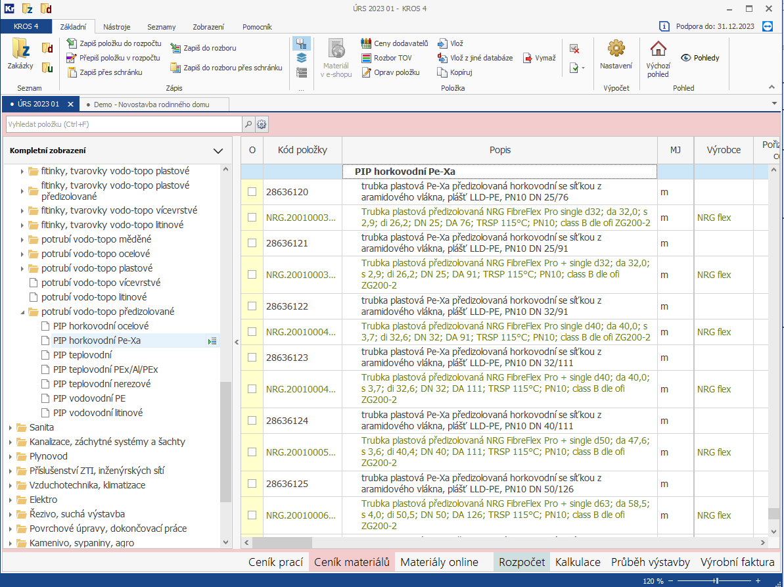Restore Výchozí pohled
784x587 pixels.
(x=658, y=59)
